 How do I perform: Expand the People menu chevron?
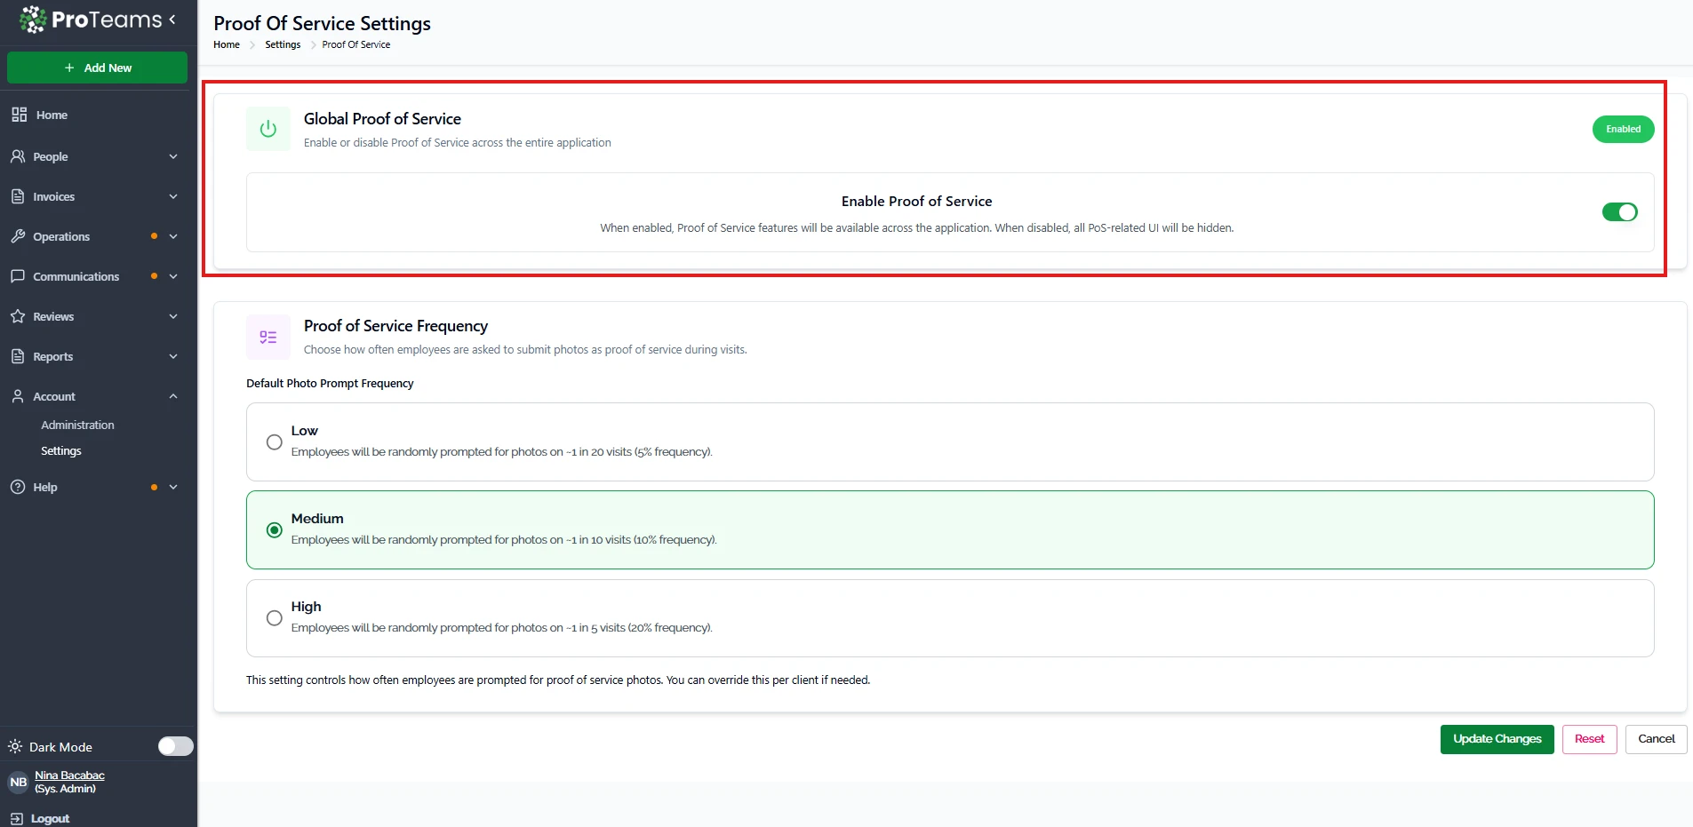click(173, 156)
